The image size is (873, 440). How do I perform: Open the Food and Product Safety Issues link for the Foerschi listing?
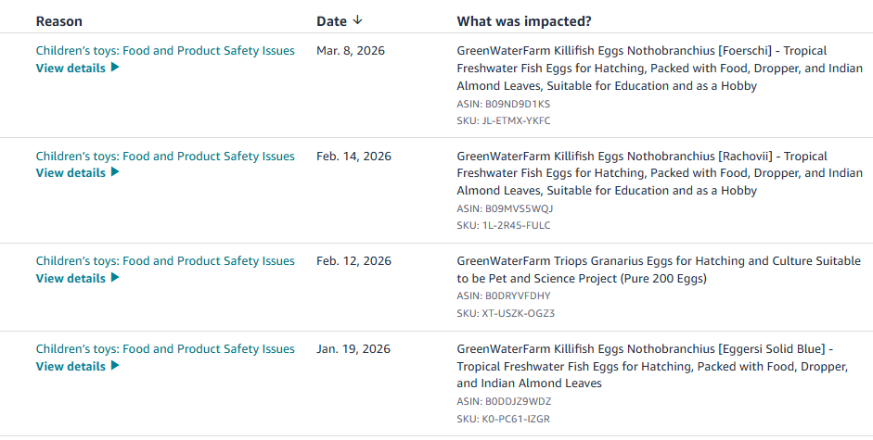click(165, 51)
